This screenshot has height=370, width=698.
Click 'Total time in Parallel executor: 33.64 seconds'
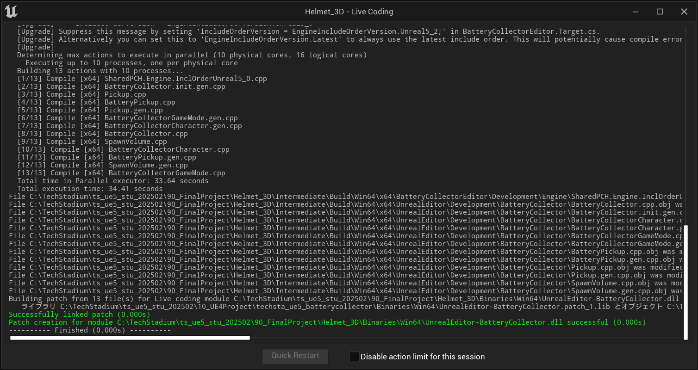pyautogui.click(x=113, y=181)
